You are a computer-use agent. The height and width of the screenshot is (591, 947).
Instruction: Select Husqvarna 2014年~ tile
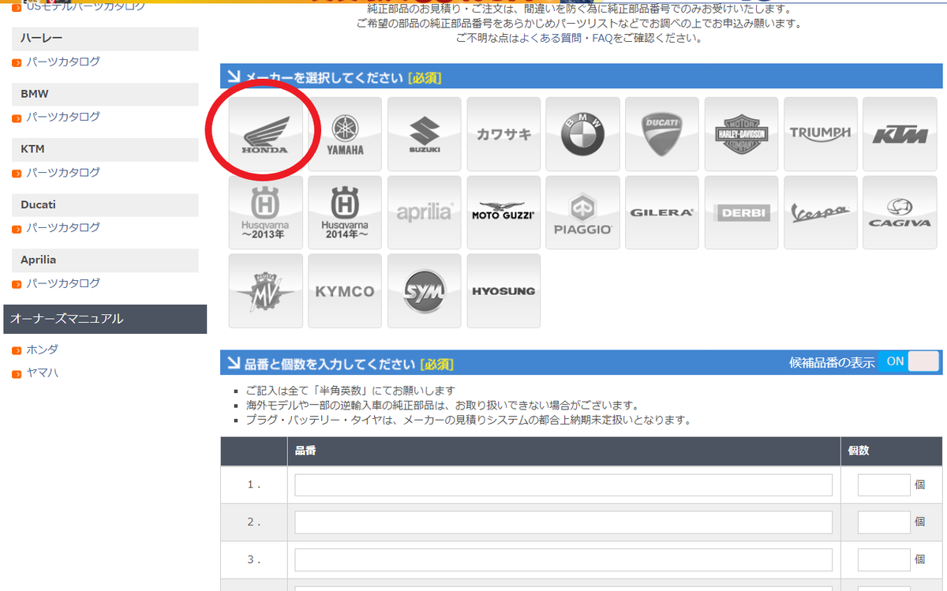(345, 212)
